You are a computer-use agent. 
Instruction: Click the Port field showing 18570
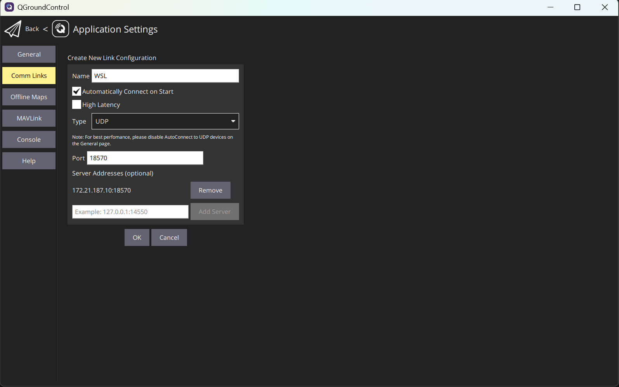[145, 158]
